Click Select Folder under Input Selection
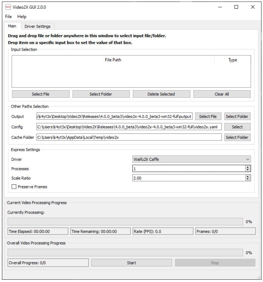Image resolution: width=263 pixels, height=282 pixels. tap(101, 94)
